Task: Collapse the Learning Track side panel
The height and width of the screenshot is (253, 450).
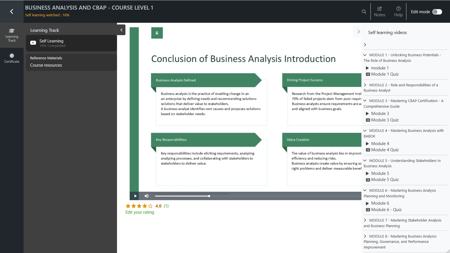Action: pos(121,30)
